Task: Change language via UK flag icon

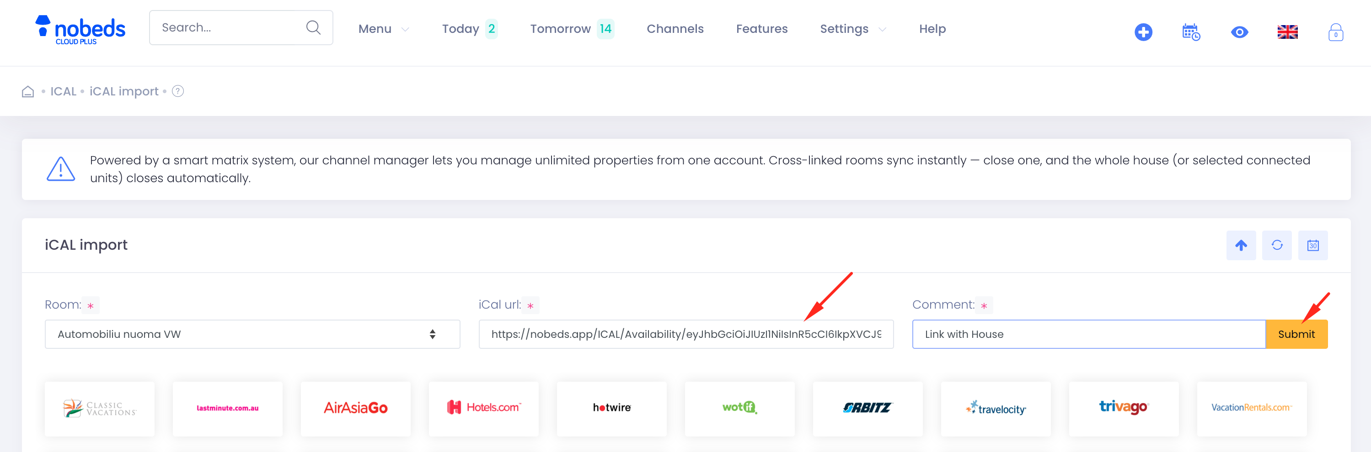Action: coord(1287,32)
